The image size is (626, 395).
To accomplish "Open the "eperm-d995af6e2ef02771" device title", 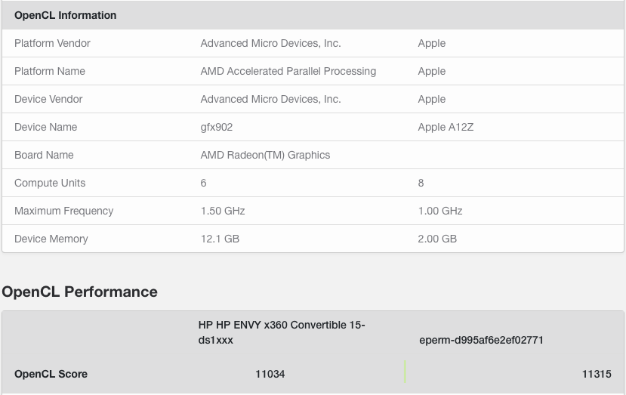I will (481, 340).
